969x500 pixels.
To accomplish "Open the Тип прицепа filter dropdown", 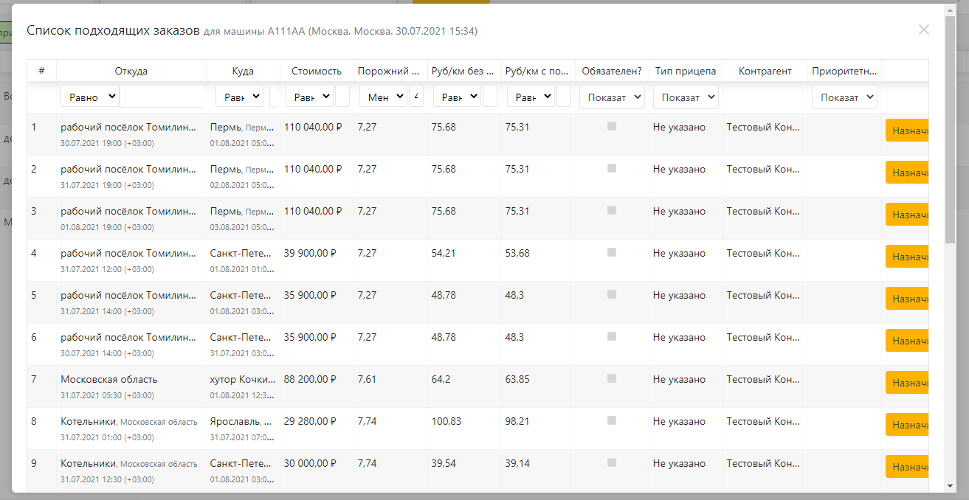I will (x=686, y=97).
